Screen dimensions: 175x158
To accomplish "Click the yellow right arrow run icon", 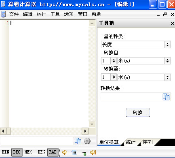I will (x=65, y=152).
